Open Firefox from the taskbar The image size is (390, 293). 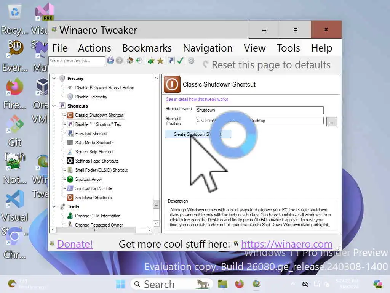pyautogui.click(x=239, y=284)
